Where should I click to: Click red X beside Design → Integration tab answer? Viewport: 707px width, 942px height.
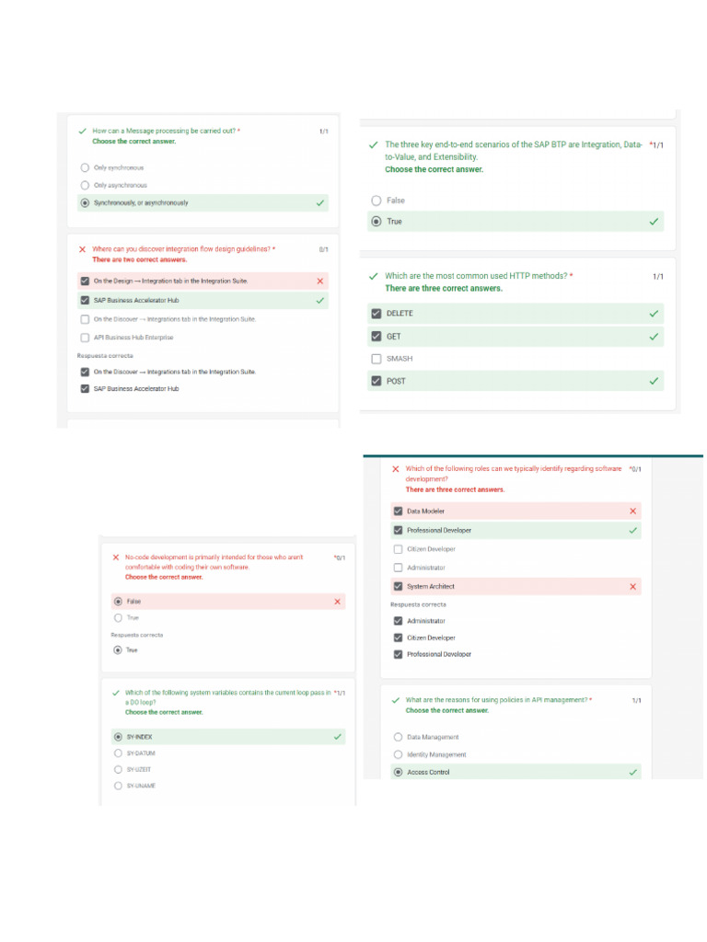pos(319,281)
